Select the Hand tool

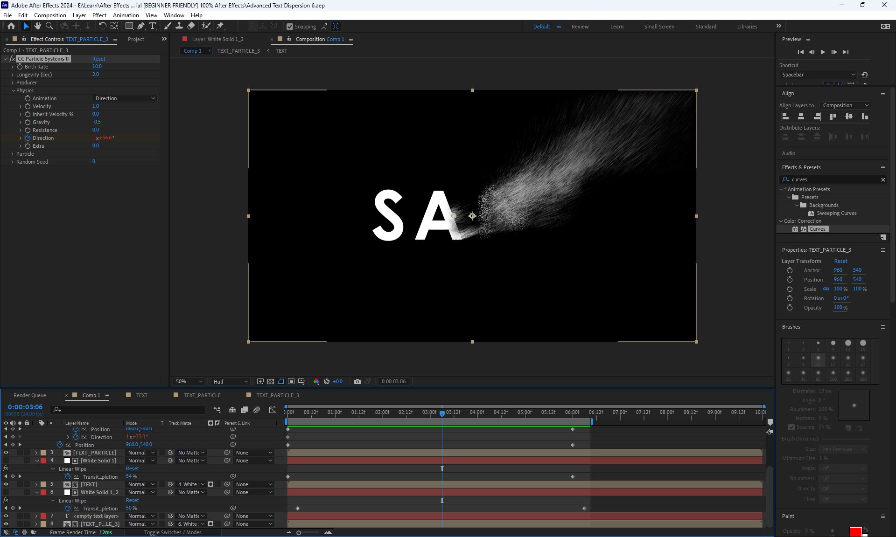click(38, 26)
